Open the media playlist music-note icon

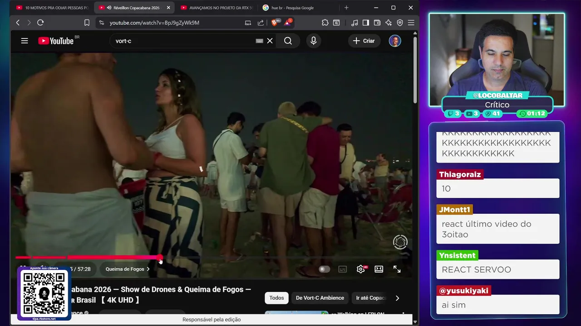click(x=354, y=23)
